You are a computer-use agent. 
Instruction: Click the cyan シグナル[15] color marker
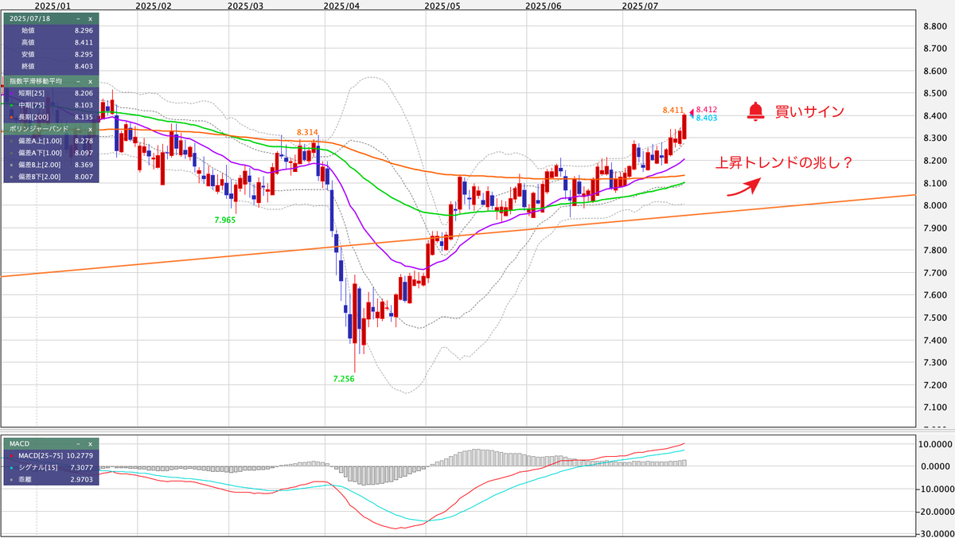(x=10, y=468)
